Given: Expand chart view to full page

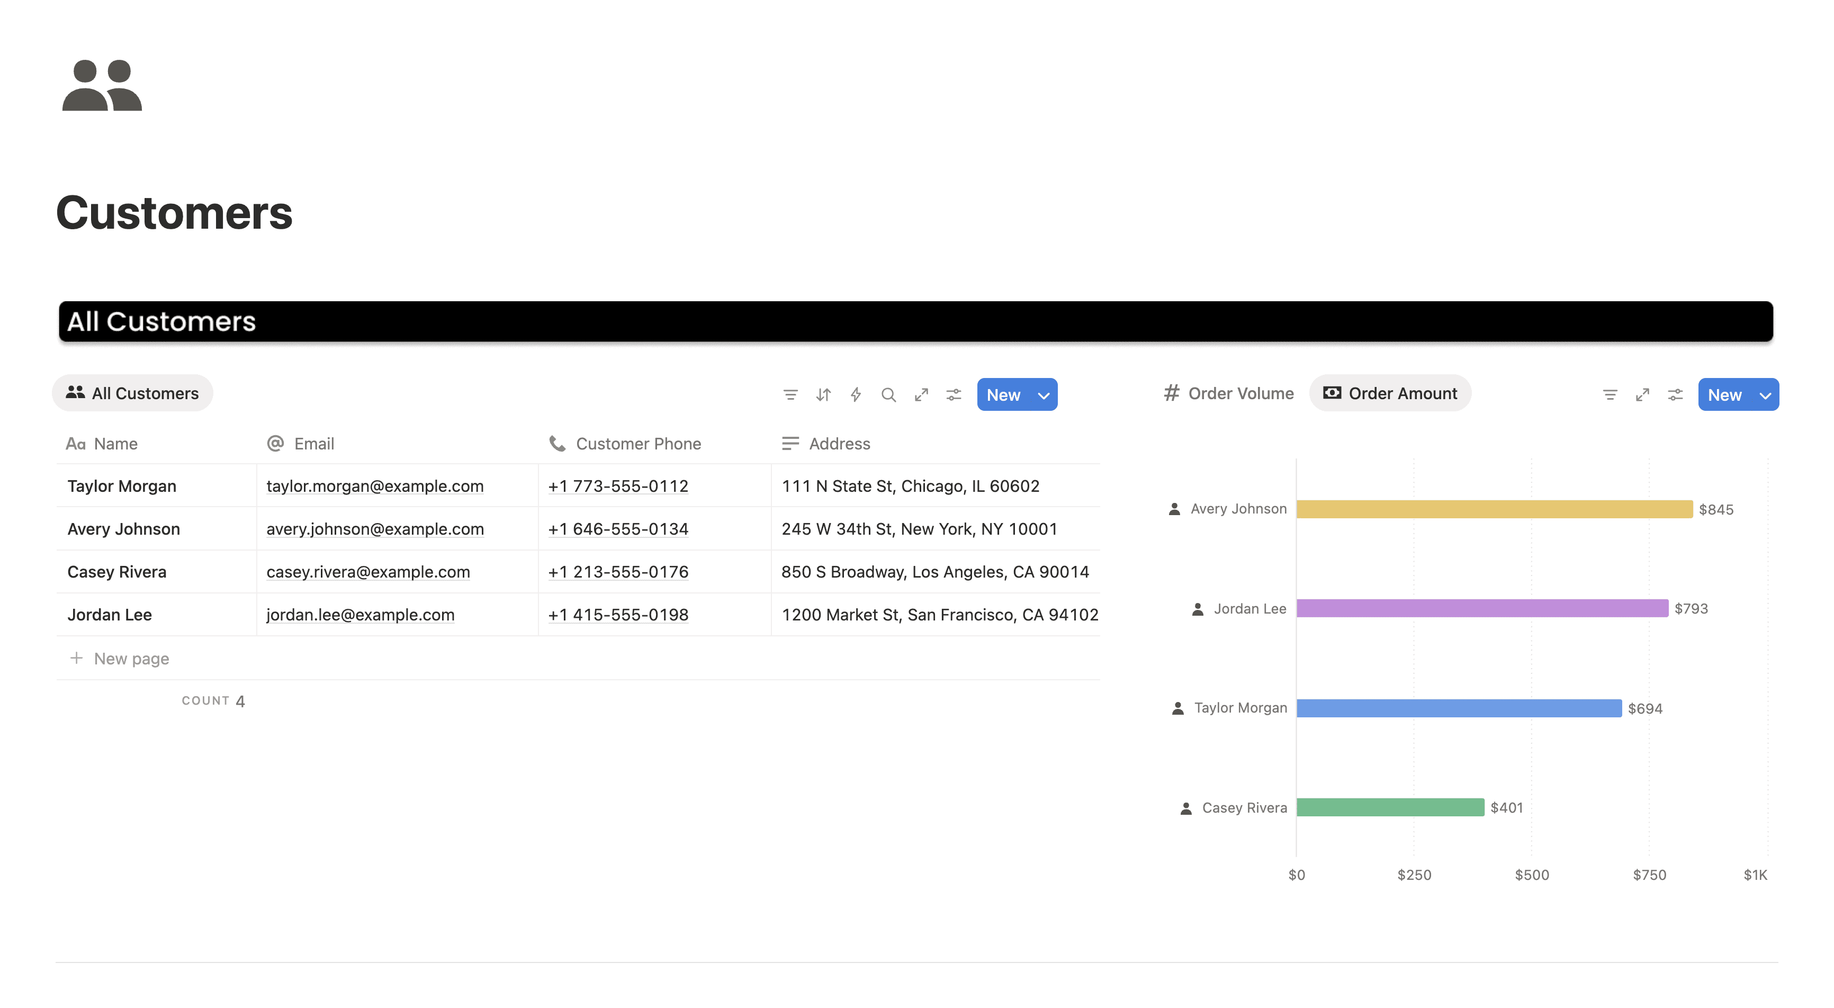Looking at the screenshot, I should (1642, 394).
